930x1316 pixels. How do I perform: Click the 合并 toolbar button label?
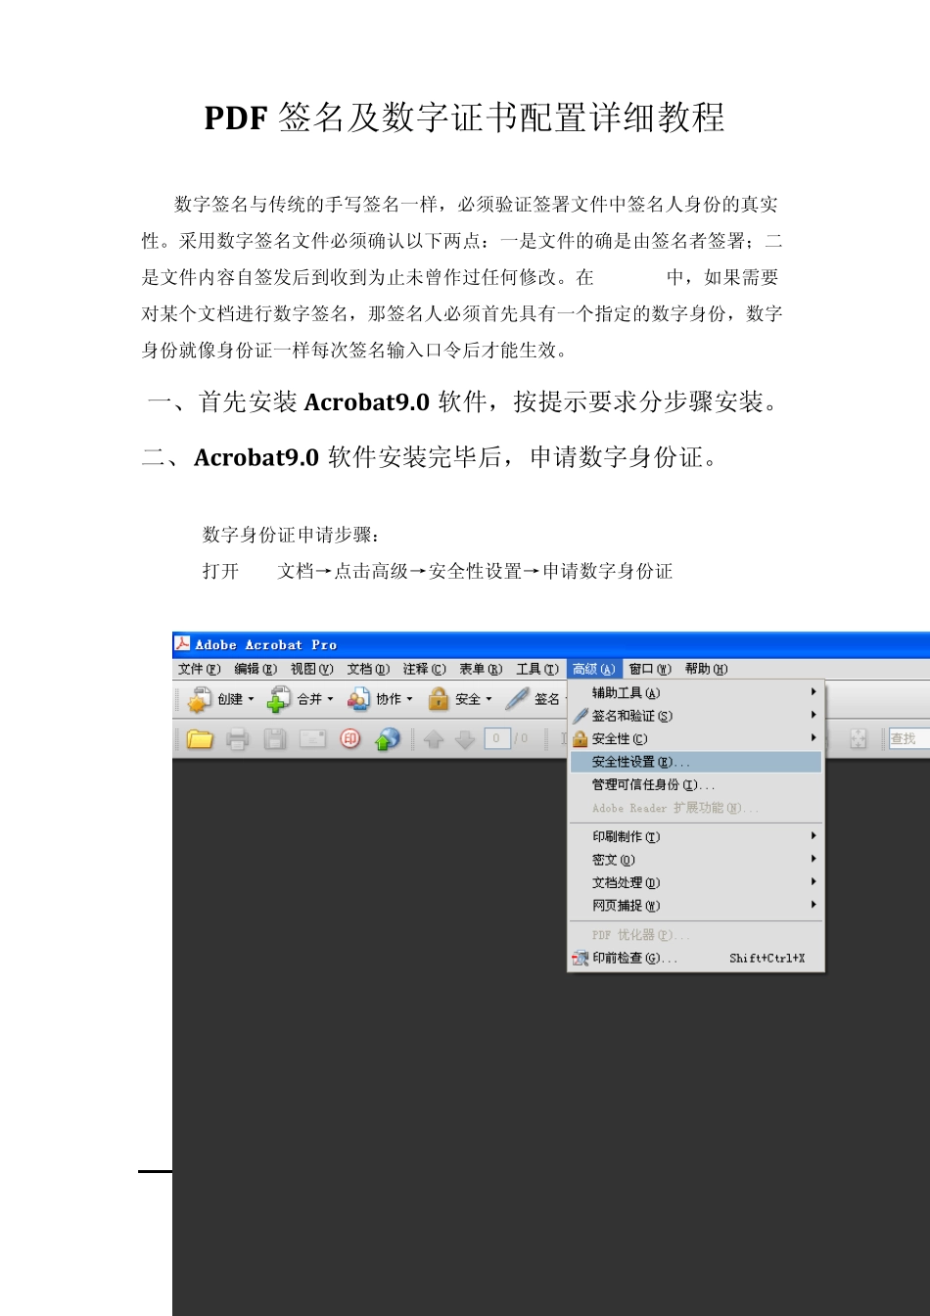[309, 699]
